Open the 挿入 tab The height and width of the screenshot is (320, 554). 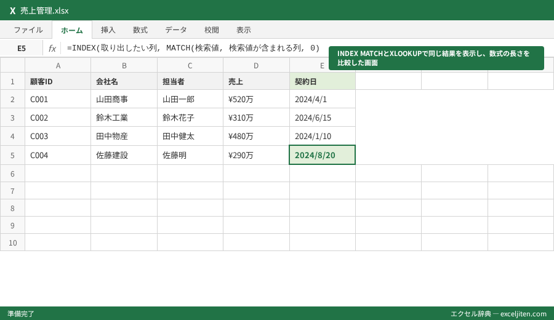(108, 30)
